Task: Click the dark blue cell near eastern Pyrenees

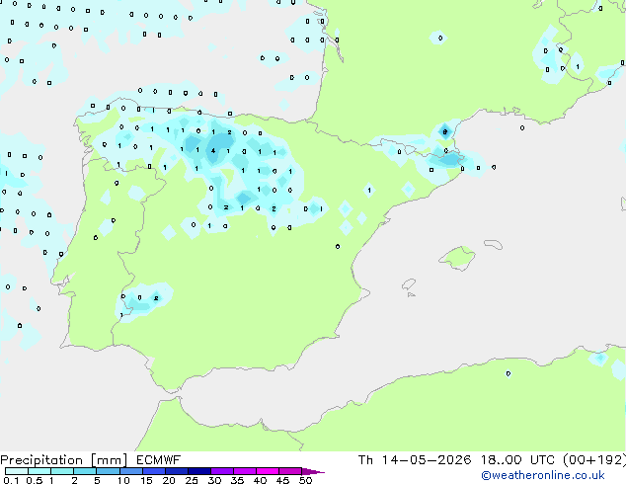Action: [444, 131]
